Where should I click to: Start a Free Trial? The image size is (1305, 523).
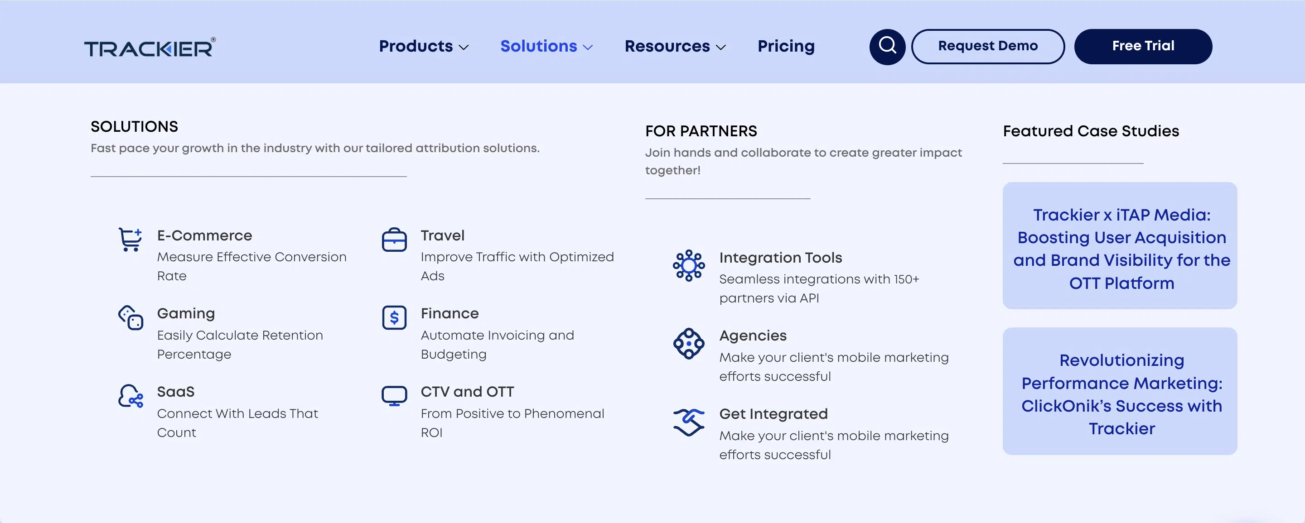click(1143, 46)
